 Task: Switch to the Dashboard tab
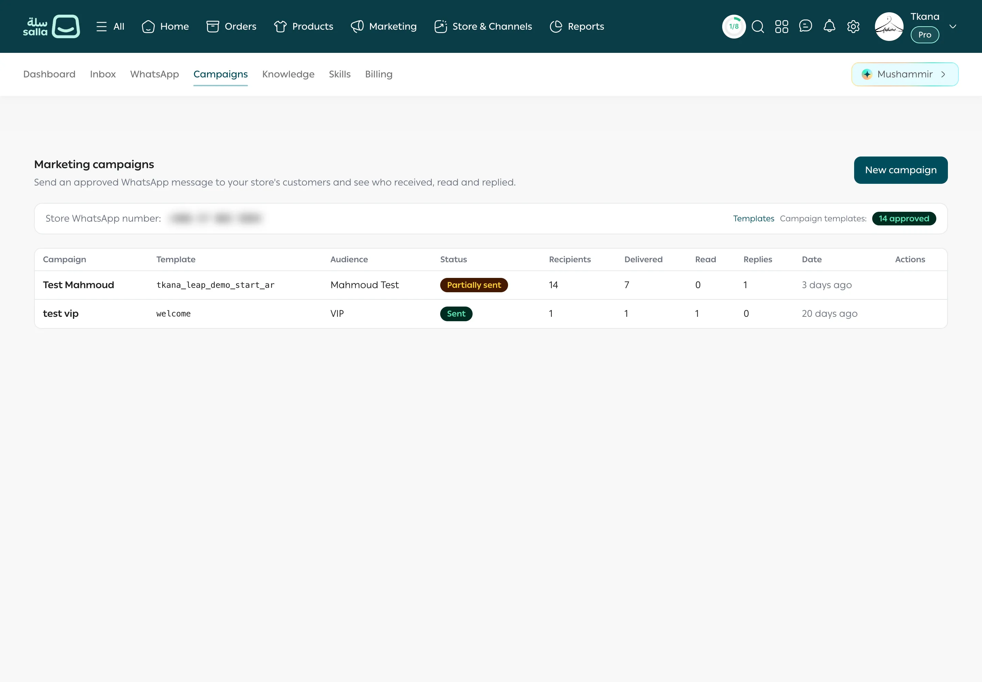coord(49,74)
